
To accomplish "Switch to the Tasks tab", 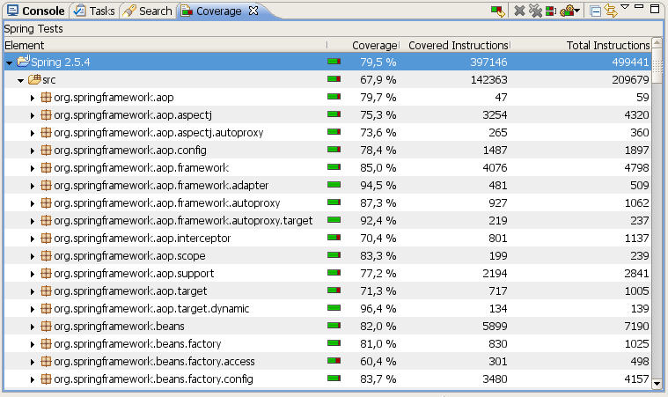I will point(94,11).
